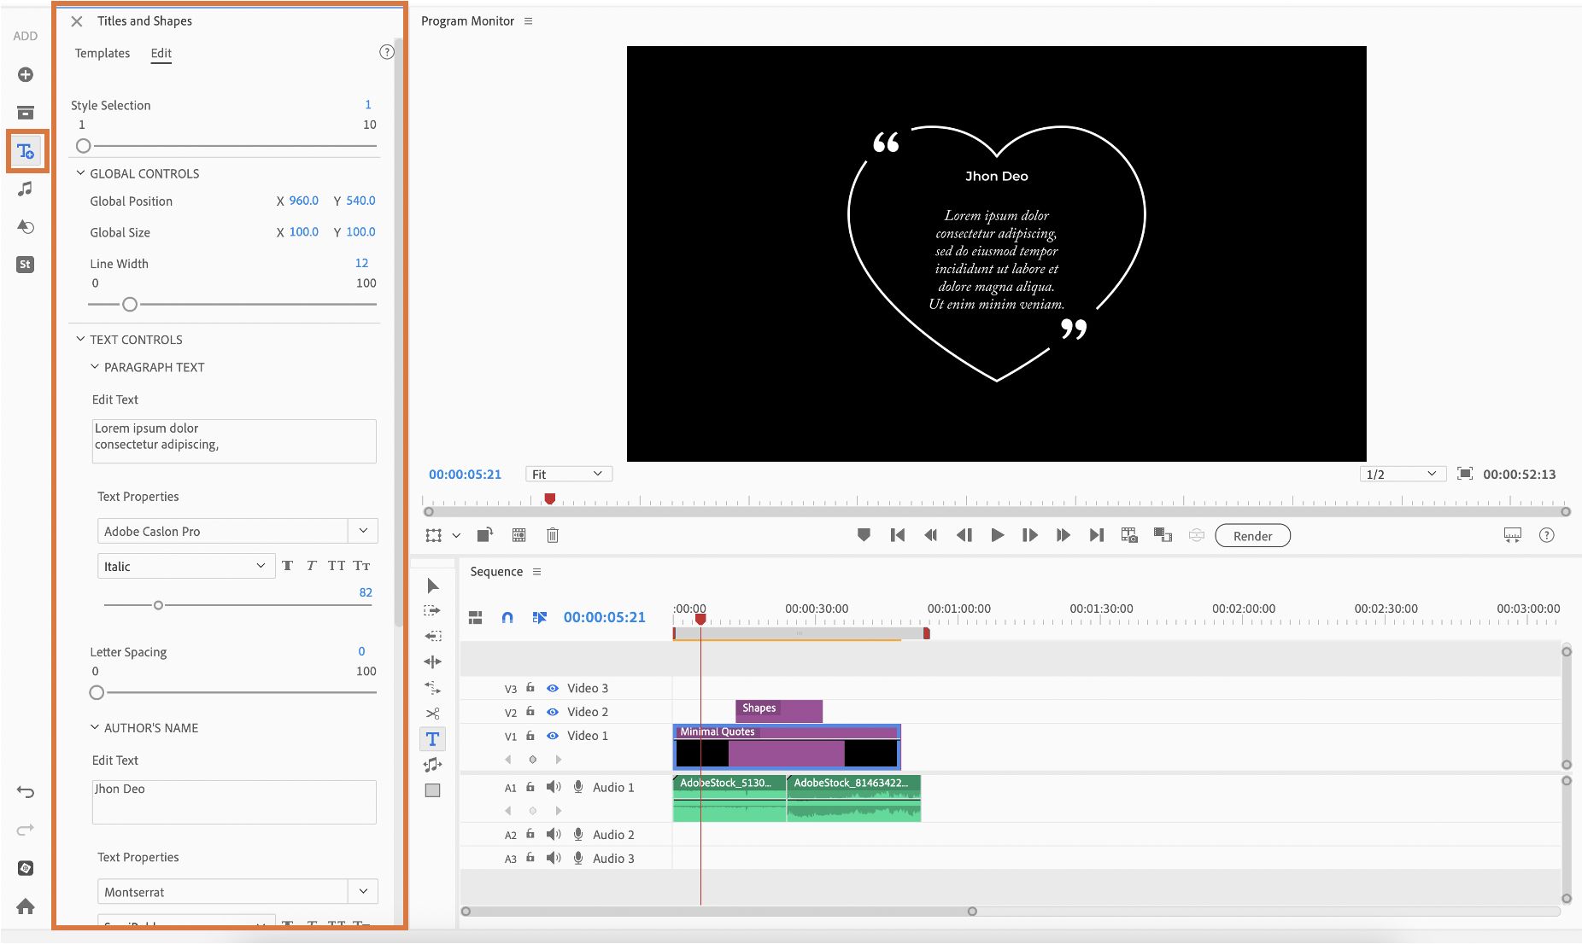
Task: Click the trash delete icon in monitor
Action: [x=553, y=535]
